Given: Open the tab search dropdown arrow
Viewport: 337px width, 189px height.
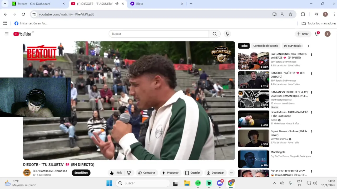Looking at the screenshot, I should (5, 4).
